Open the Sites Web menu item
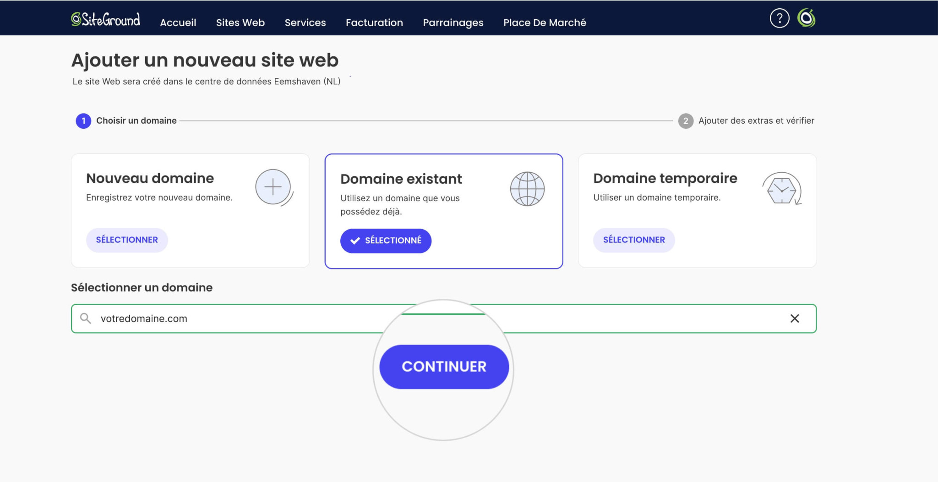938x482 pixels. click(240, 22)
